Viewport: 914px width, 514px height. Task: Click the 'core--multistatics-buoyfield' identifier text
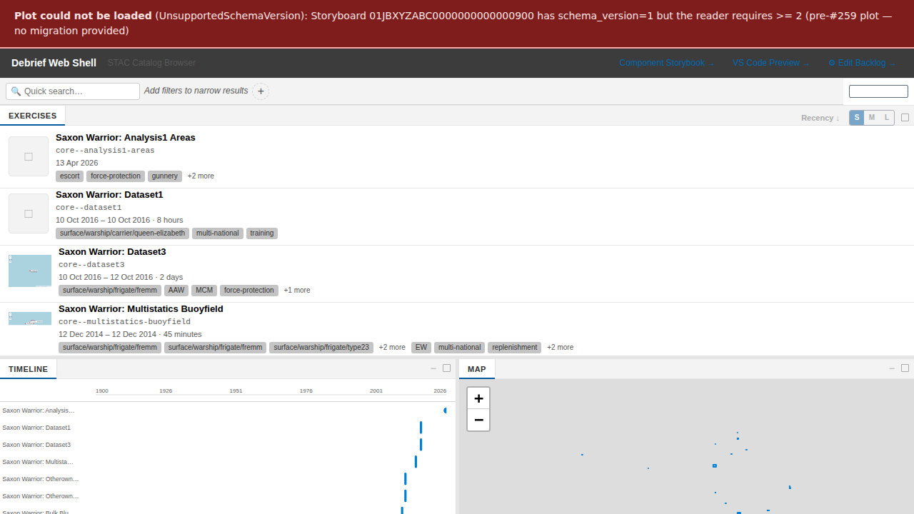(x=124, y=322)
